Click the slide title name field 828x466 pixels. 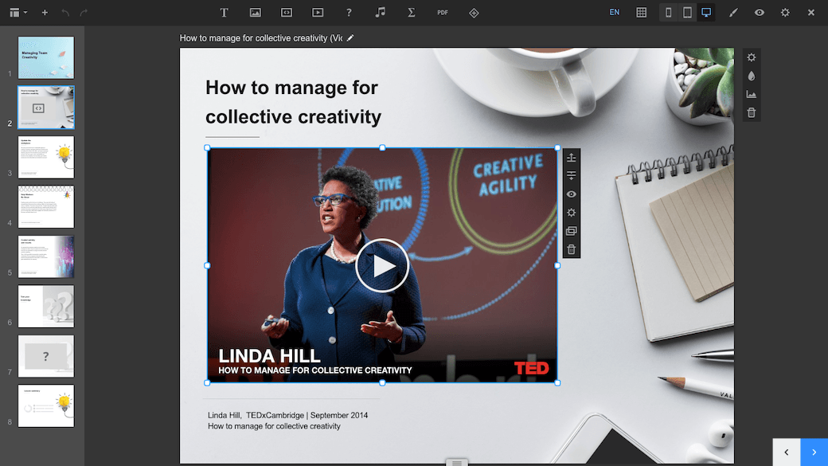point(261,38)
